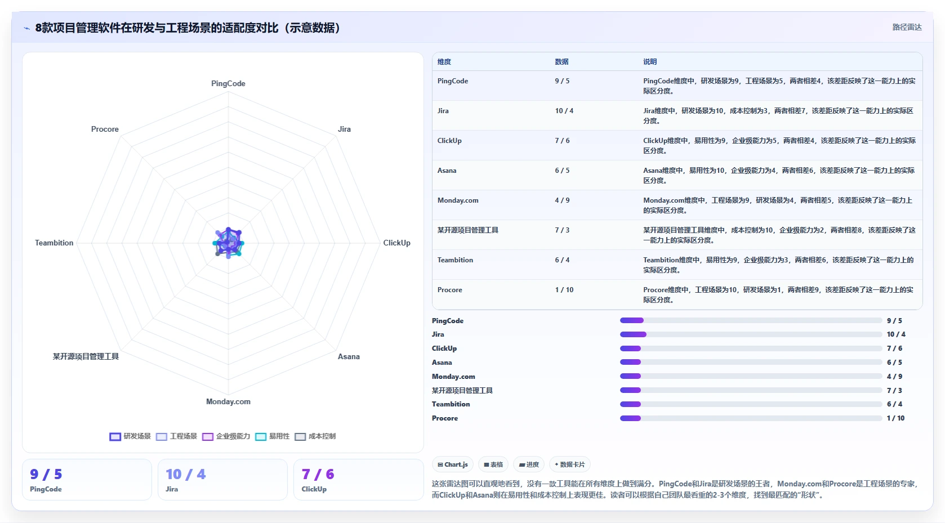Click the Jira progress bar
945x523 pixels.
coord(751,334)
